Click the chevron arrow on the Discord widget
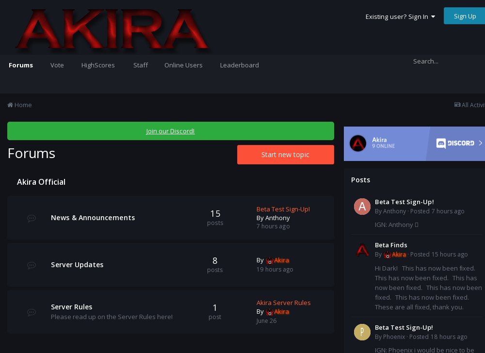This screenshot has height=353, width=485. pyautogui.click(x=480, y=143)
